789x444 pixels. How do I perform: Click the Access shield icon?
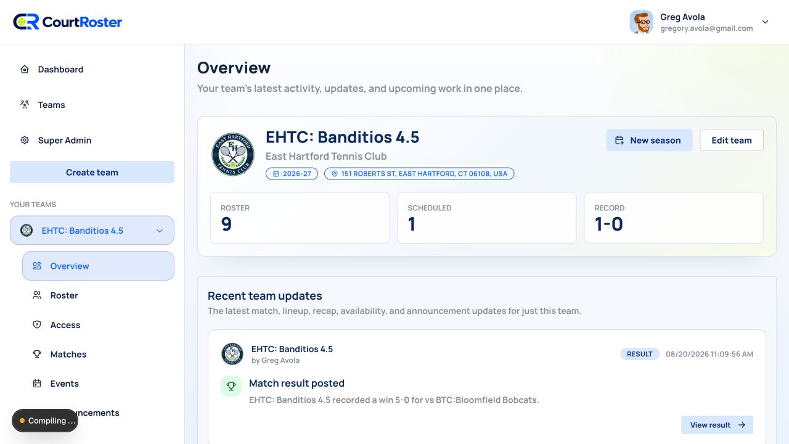tap(37, 325)
